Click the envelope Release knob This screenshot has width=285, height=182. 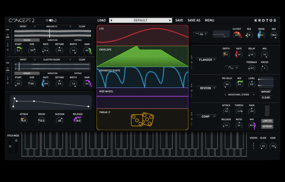(78, 120)
